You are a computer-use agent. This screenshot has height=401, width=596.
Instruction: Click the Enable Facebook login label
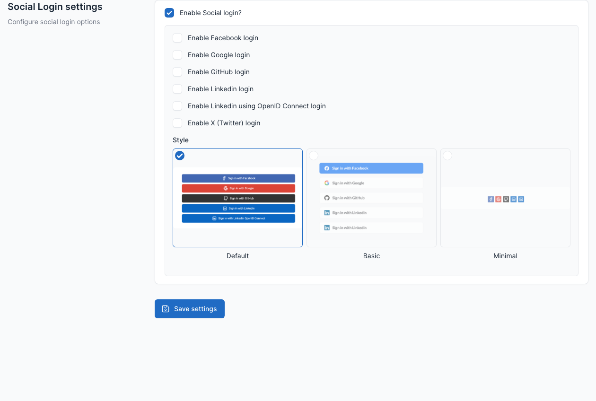[223, 38]
